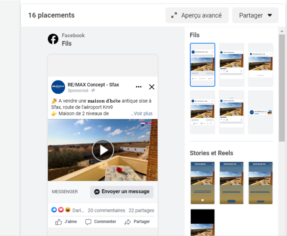The width and height of the screenshot is (287, 236).
Task: Play the video in the ad preview
Action: [103, 150]
